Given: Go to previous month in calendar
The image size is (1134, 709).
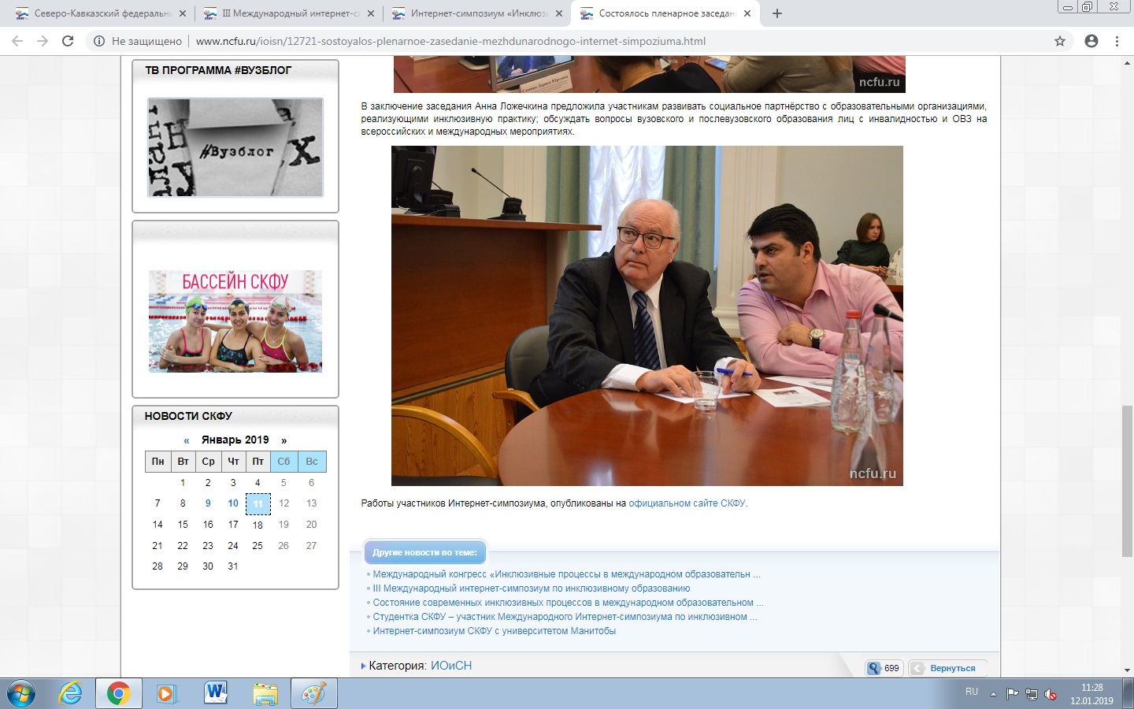Looking at the screenshot, I should 187,440.
